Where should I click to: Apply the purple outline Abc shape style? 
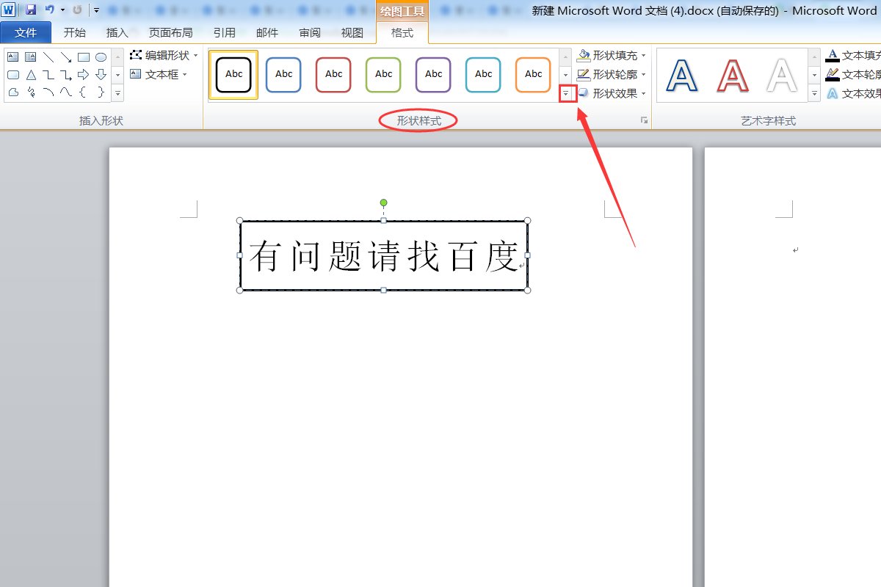433,74
